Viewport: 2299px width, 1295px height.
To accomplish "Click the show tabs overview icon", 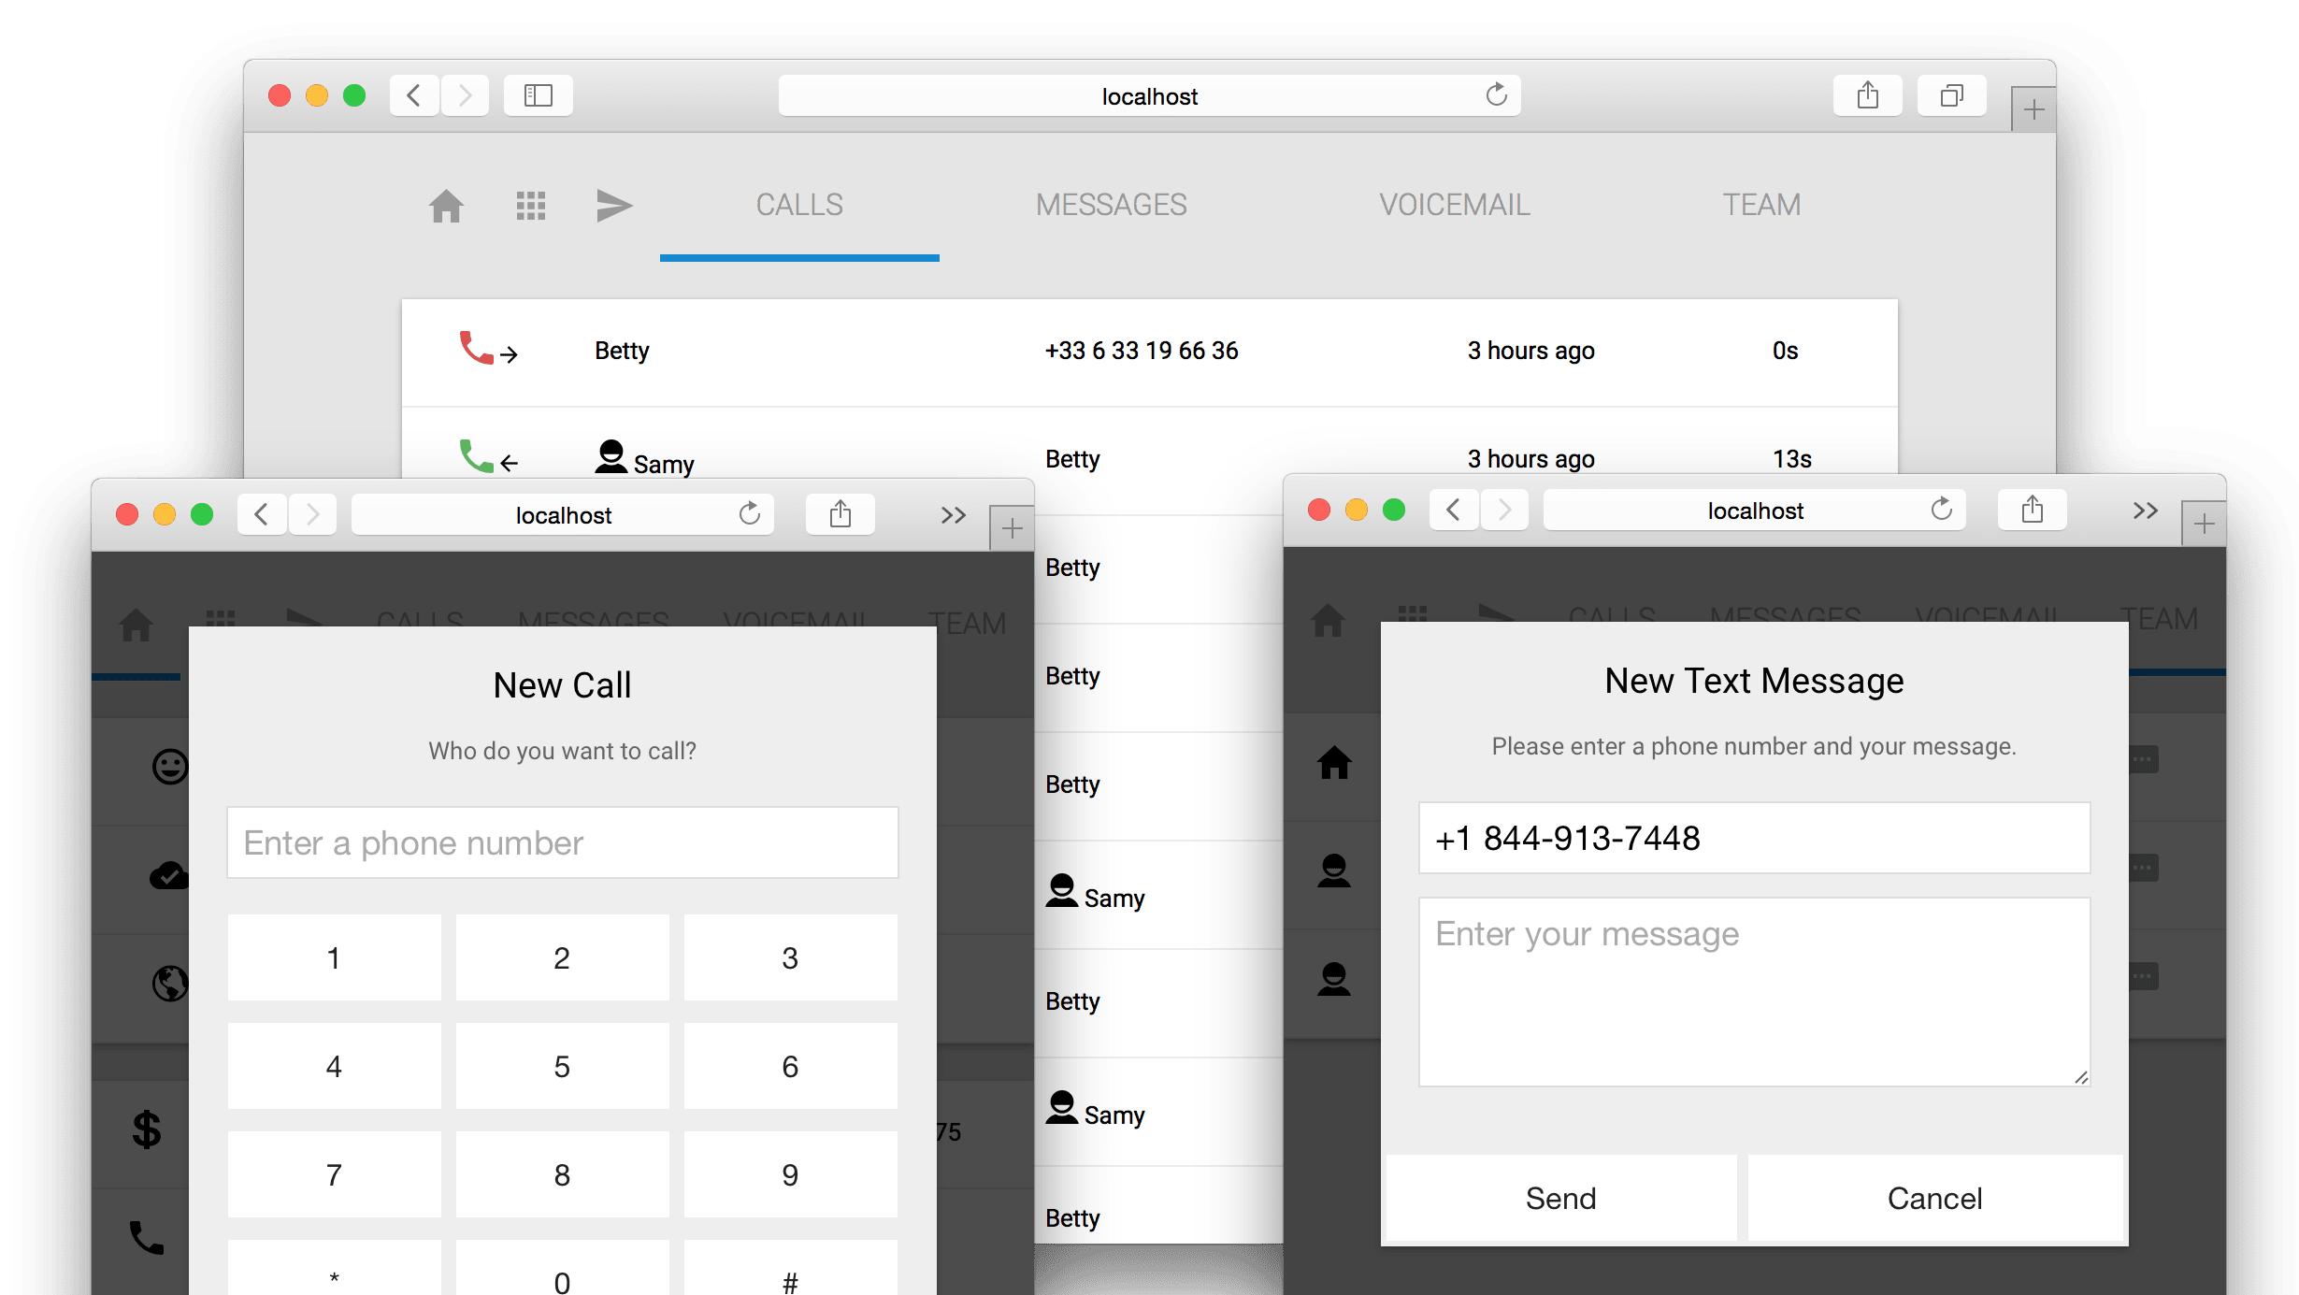I will [x=1951, y=95].
